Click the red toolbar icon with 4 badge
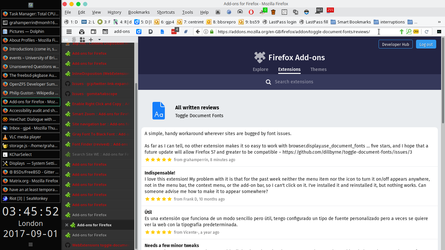The height and width of the screenshot is (250, 445). (174, 31)
